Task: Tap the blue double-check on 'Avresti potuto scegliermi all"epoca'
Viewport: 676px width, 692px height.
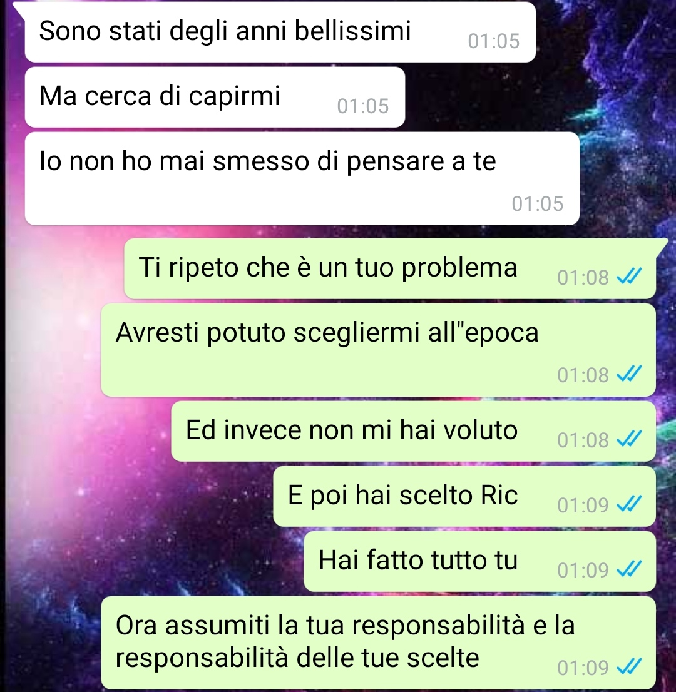Action: tap(629, 374)
